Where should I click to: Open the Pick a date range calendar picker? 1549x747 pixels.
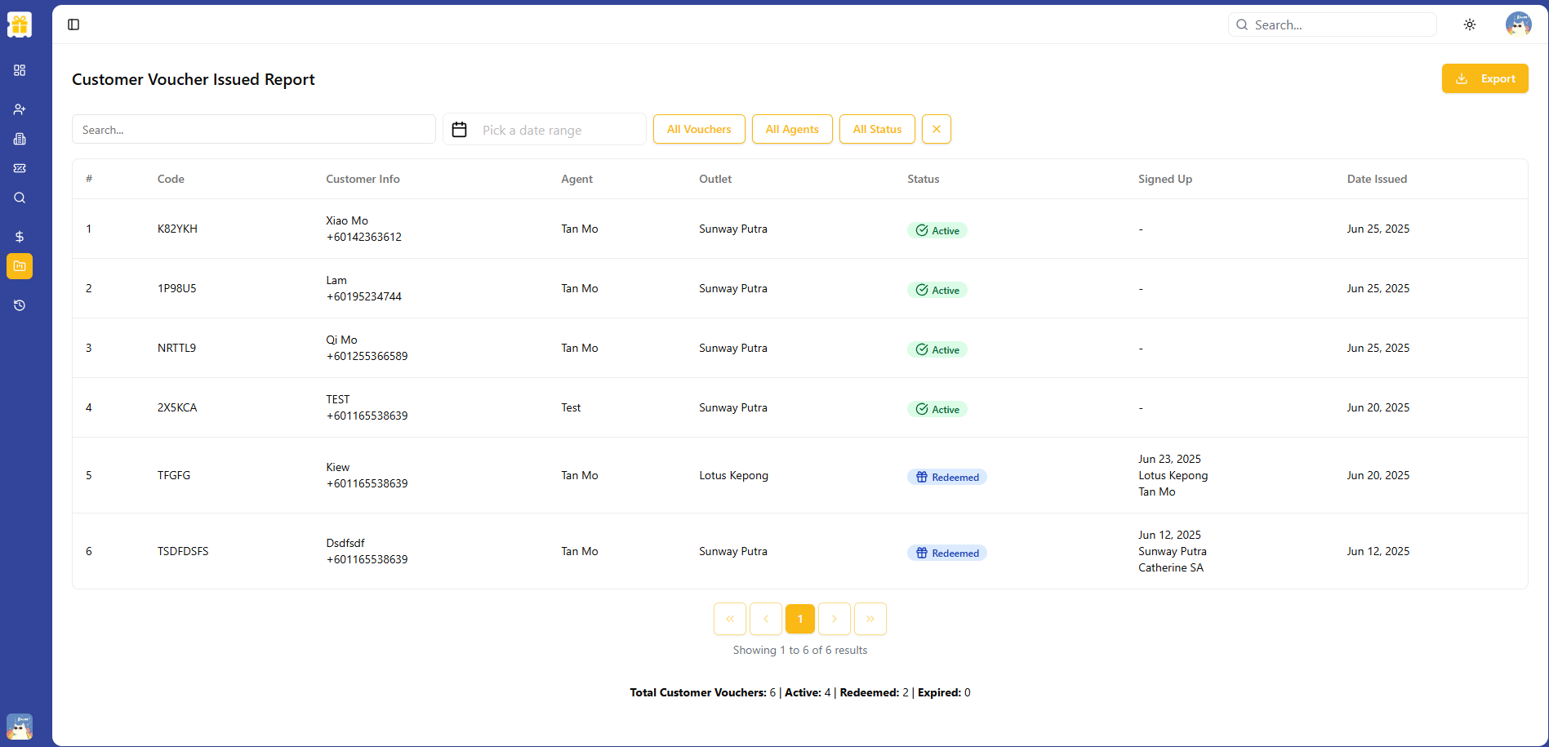click(x=544, y=129)
